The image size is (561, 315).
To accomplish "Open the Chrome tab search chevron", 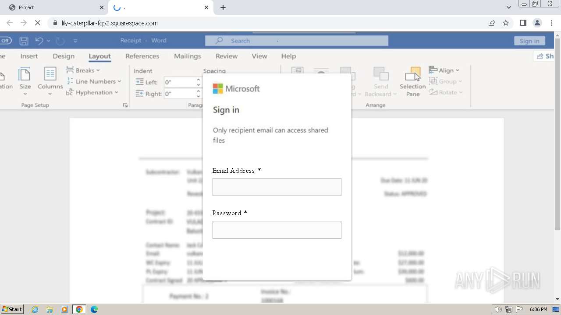I will 508,7.
